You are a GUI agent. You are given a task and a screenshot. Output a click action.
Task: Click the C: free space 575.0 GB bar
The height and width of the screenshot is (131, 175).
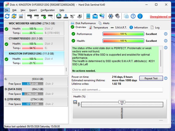click(x=32, y=84)
